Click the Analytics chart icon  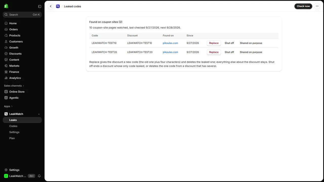coord(6,78)
